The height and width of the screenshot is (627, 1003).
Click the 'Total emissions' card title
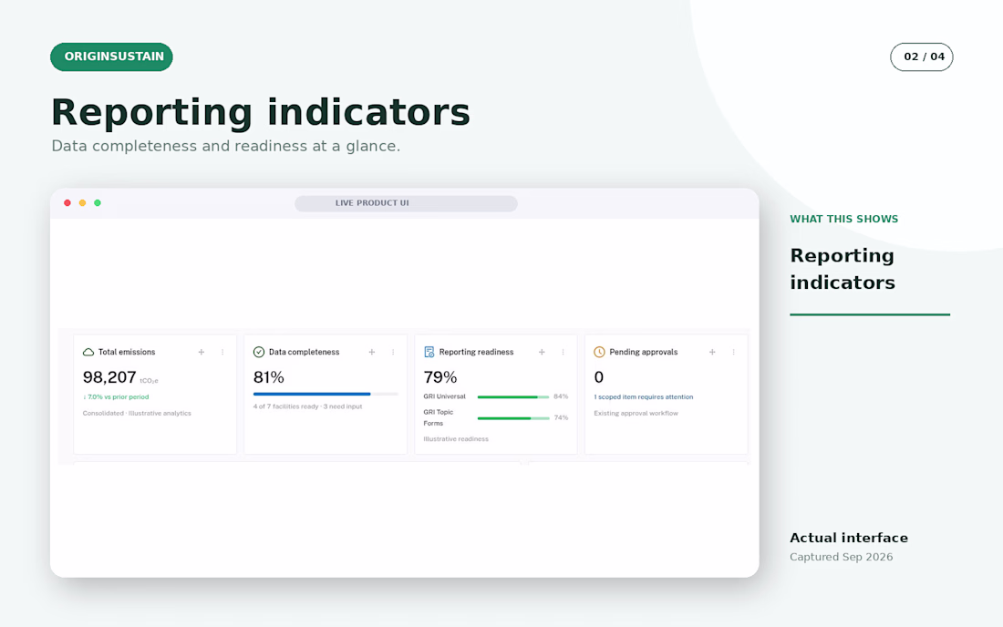click(x=127, y=352)
